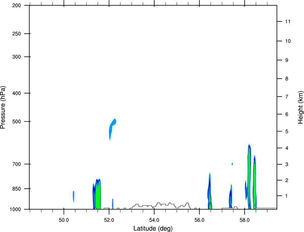Image resolution: width=304 pixels, height=232 pixels.
Task: Click the 2 km height label
Action: (287, 180)
